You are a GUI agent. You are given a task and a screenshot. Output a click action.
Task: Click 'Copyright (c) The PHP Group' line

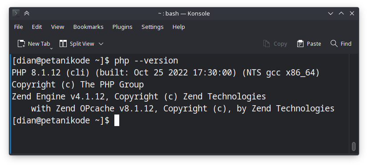click(x=78, y=85)
